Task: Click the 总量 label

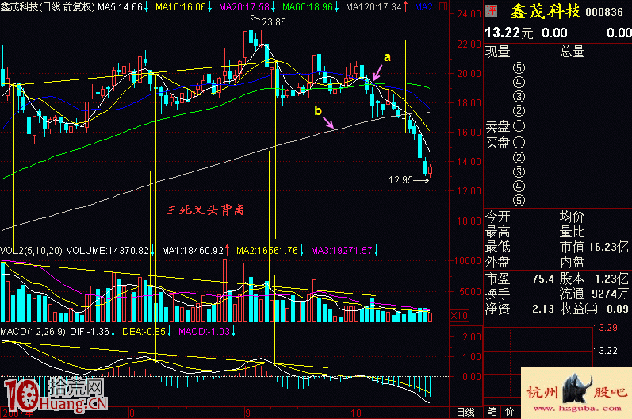Action: pos(573,52)
